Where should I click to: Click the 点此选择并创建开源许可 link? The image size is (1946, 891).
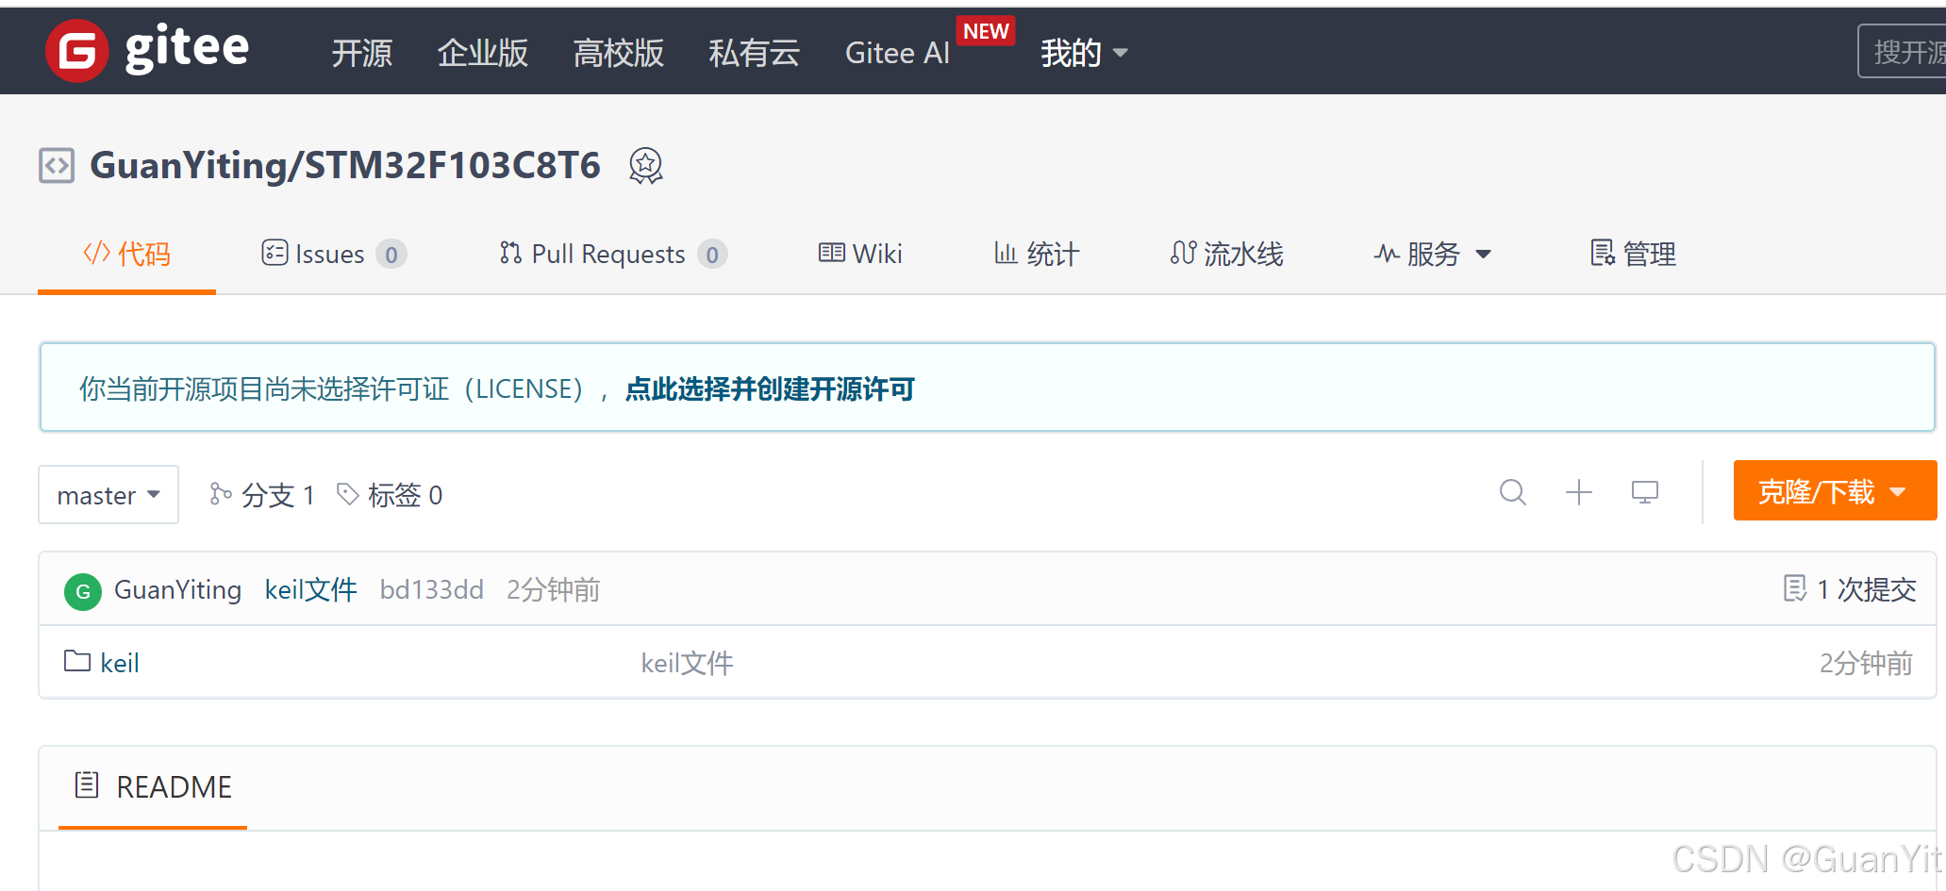click(x=770, y=388)
